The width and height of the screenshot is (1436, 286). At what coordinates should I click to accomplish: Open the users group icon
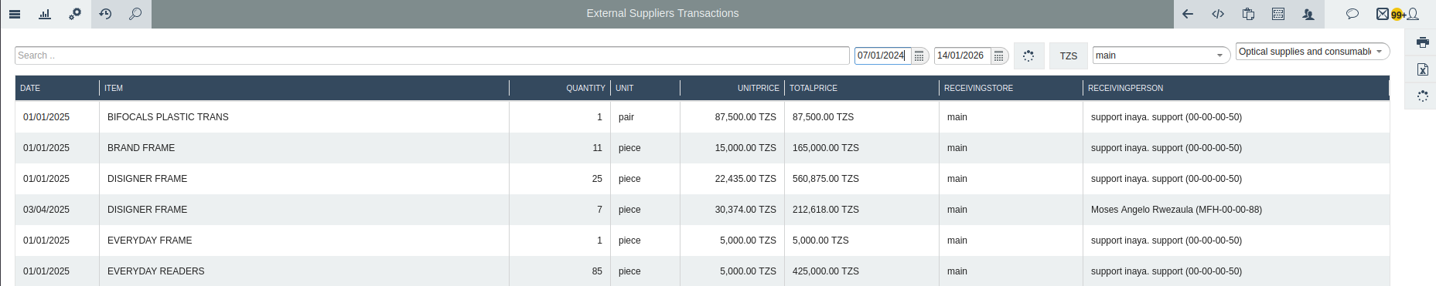tap(1308, 14)
